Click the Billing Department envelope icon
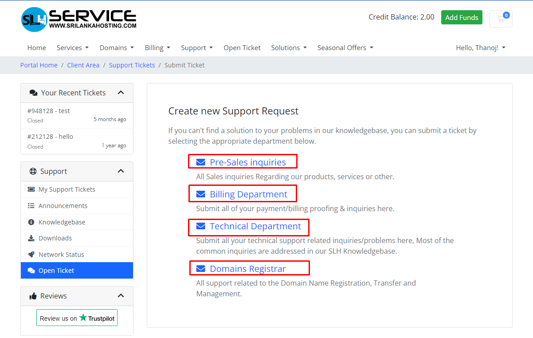Screen dimensions: 533x338 (201, 194)
